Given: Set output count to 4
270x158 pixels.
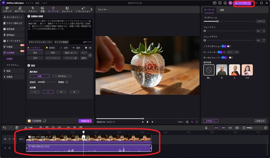Looking at the screenshot, I should click(x=74, y=92).
